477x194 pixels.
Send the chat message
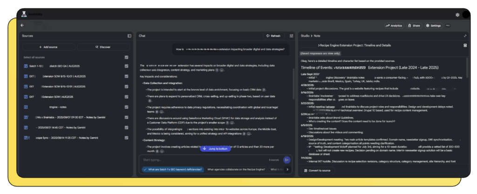point(287,160)
